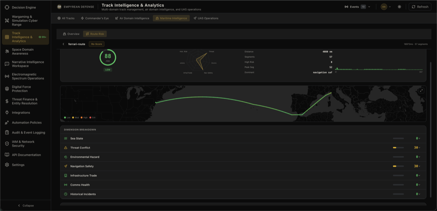437x211 pixels.
Task: Switch to the UAS Operations tab
Action: tap(206, 18)
